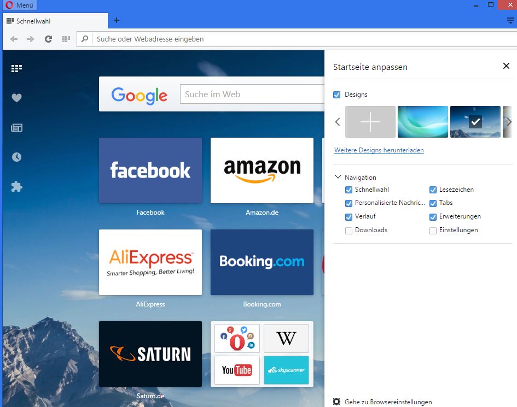517x407 pixels.
Task: Click the Speed Dial grid icon in toolbar
Action: click(x=66, y=39)
